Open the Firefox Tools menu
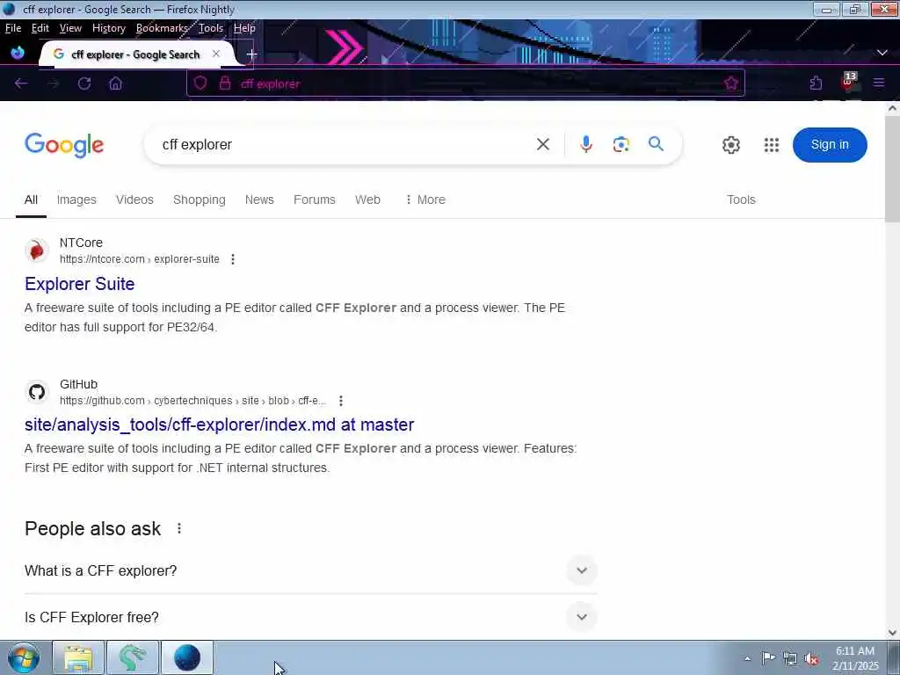This screenshot has width=900, height=675. tap(211, 28)
